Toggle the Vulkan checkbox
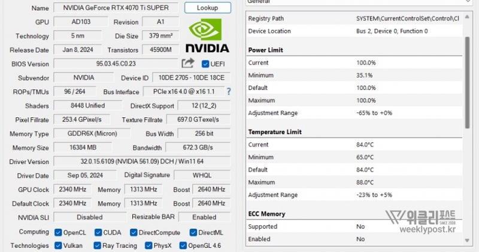 [58, 245]
